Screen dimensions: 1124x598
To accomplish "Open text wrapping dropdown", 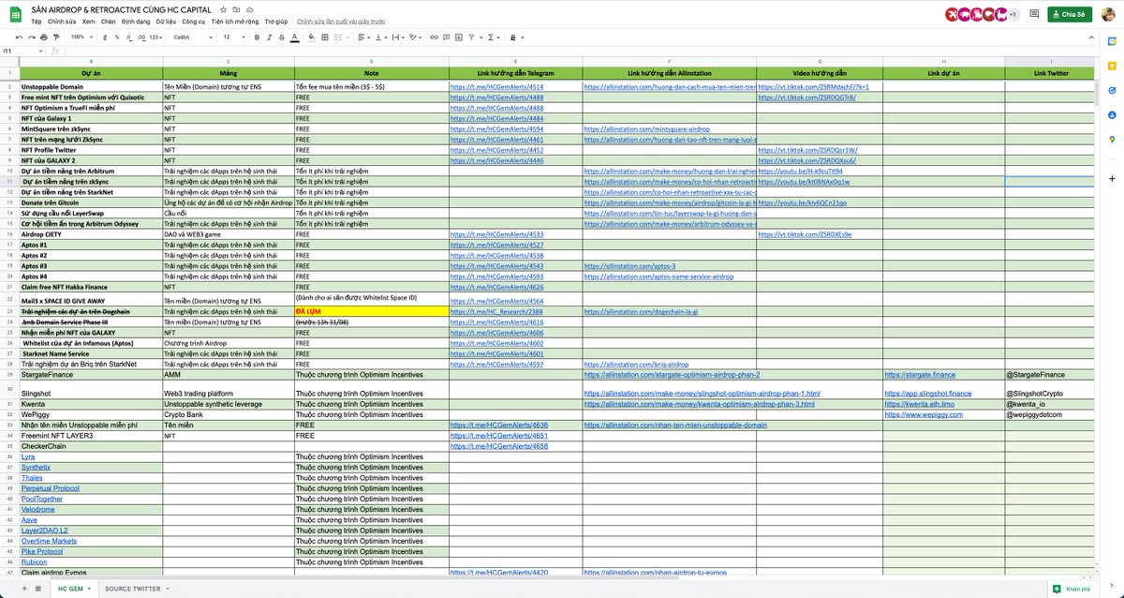I will [398, 37].
